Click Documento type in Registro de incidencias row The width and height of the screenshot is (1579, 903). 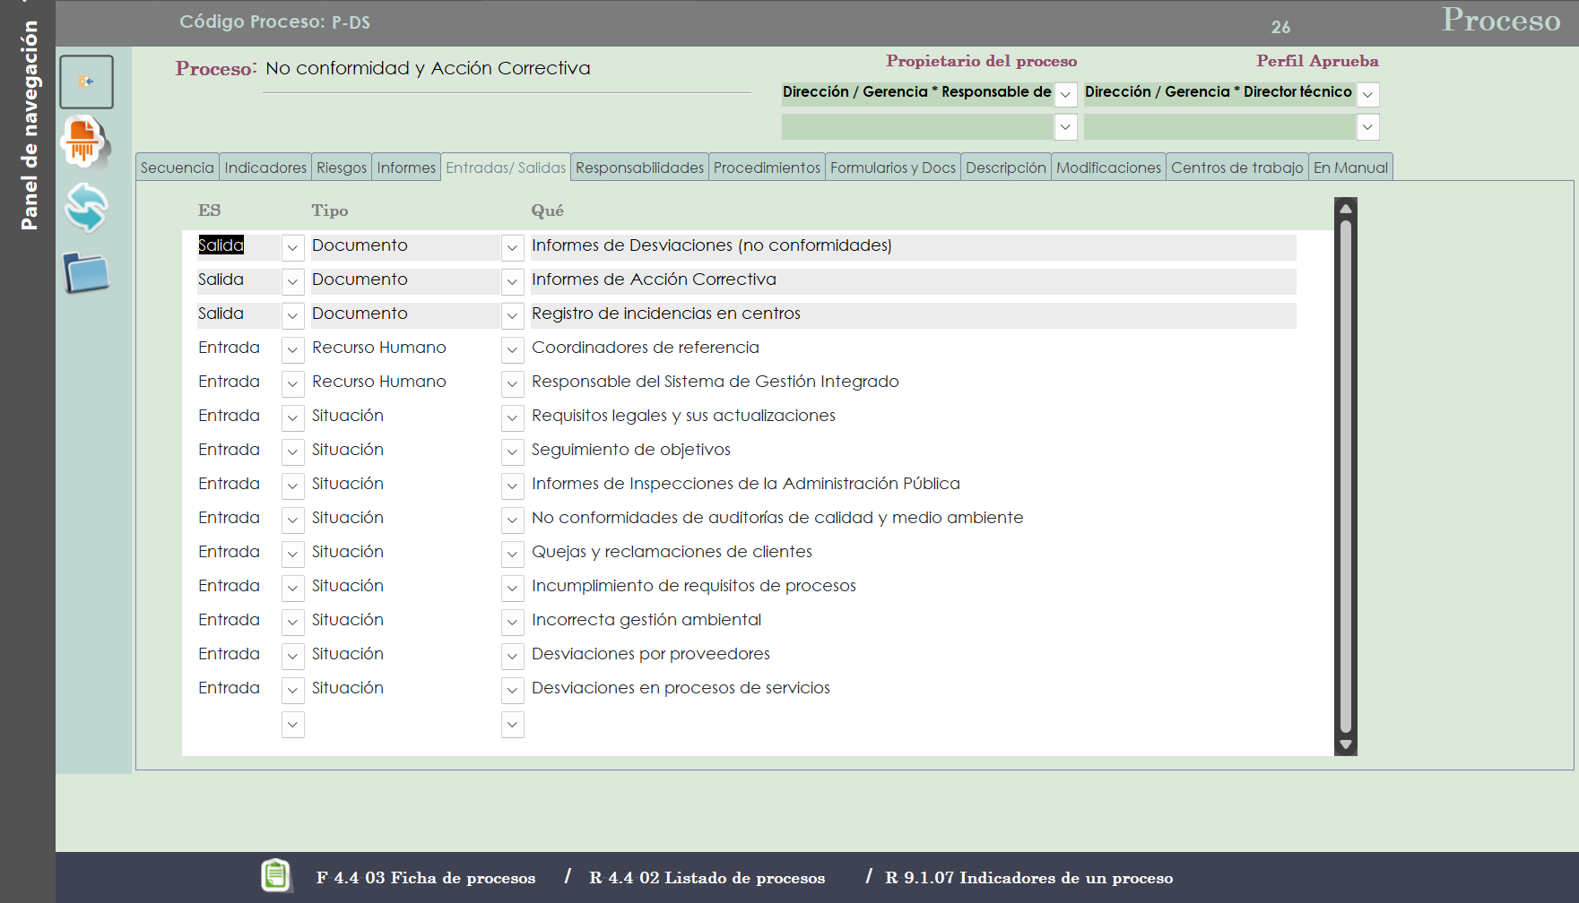[360, 314]
